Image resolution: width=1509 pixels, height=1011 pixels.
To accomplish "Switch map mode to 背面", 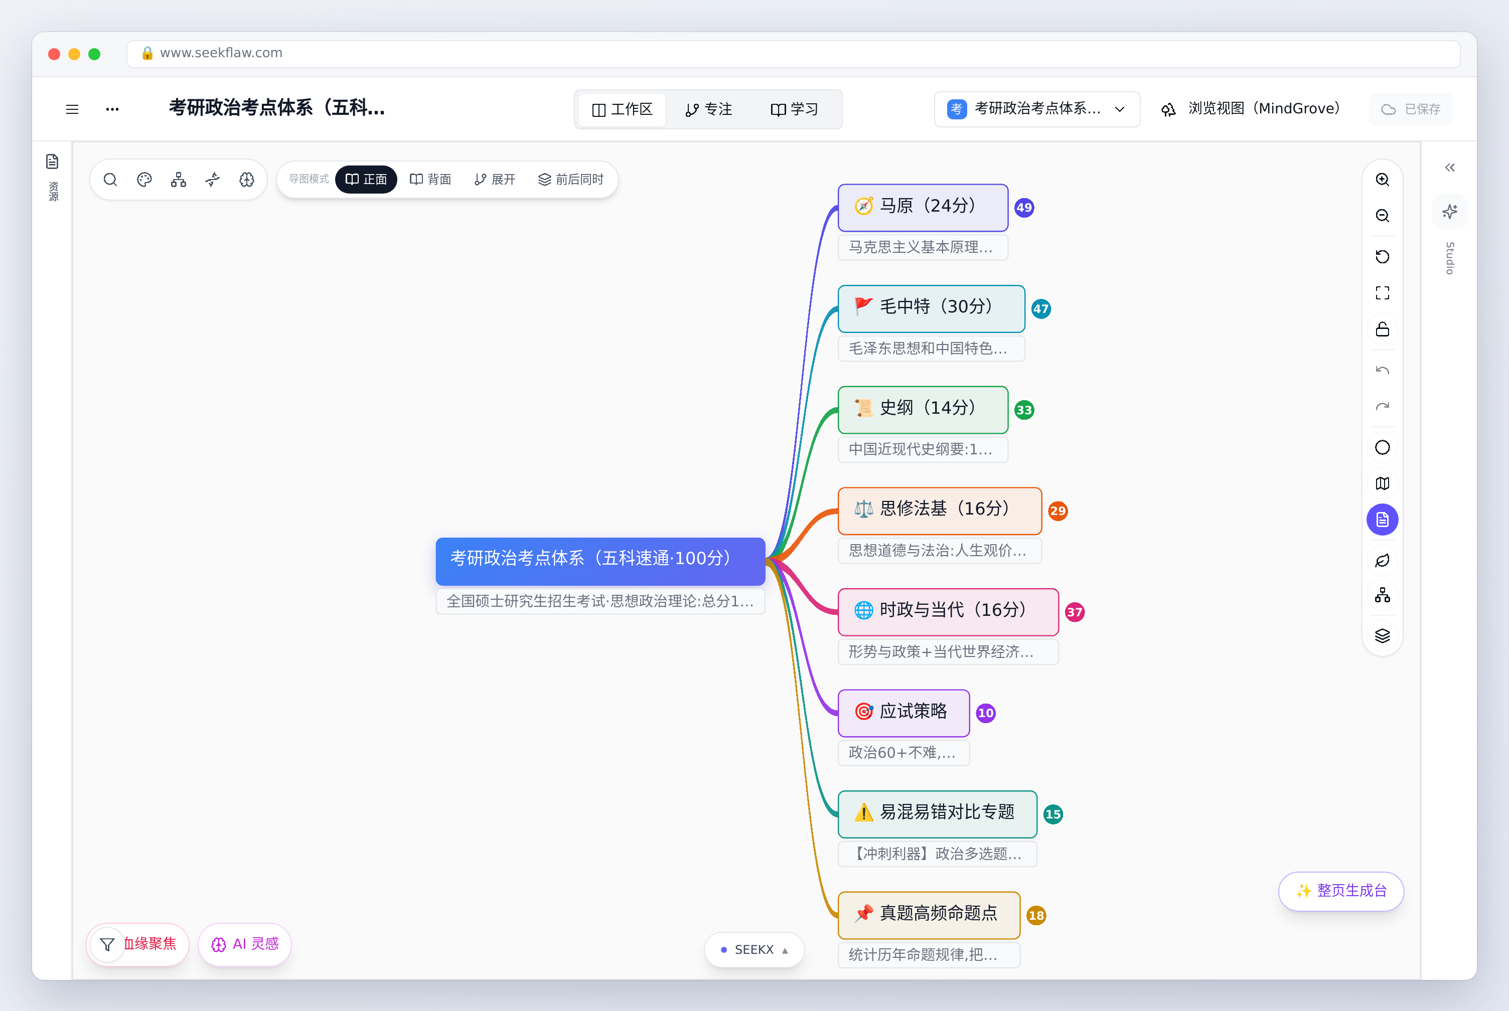I will coord(430,179).
